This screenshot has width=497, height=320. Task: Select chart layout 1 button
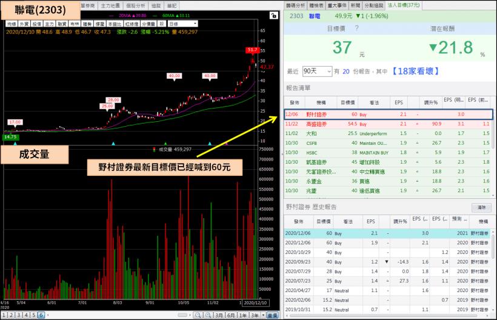pyautogui.click(x=4, y=315)
